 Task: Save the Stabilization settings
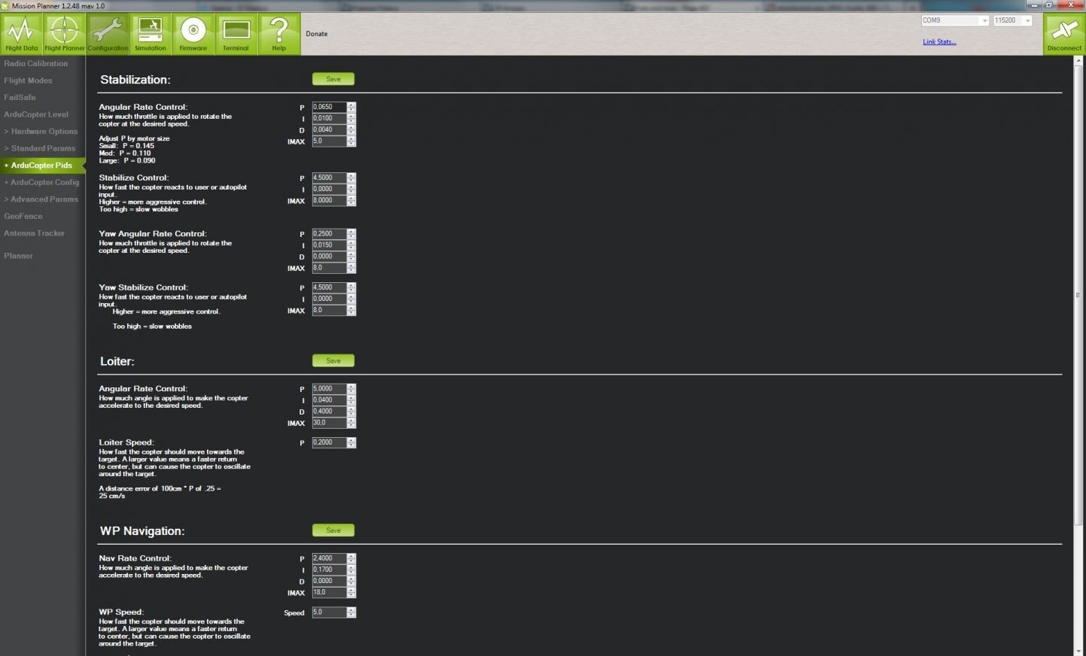pos(333,79)
